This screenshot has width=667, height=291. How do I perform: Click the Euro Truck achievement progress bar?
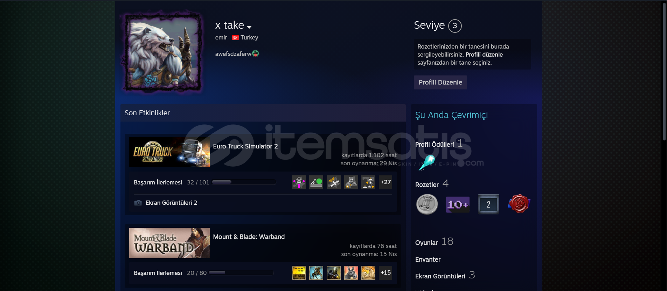(x=244, y=182)
